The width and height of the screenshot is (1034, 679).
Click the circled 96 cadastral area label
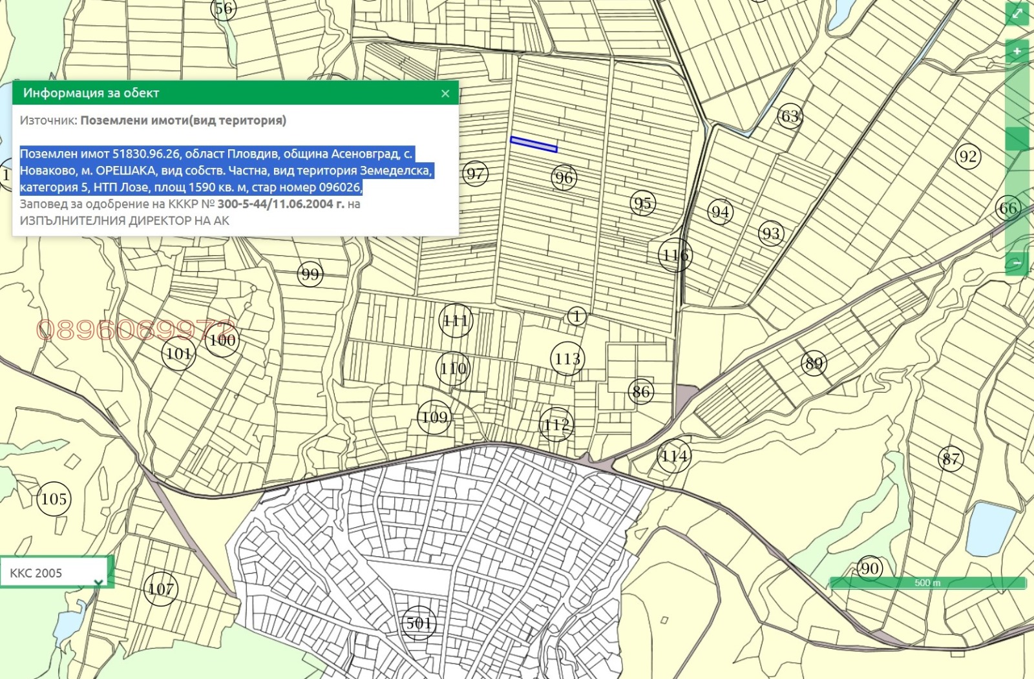[x=564, y=178]
